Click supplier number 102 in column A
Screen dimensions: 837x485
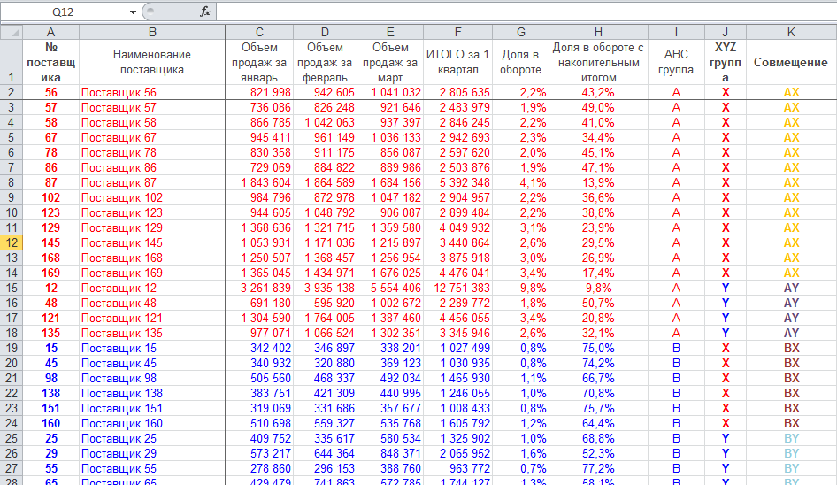(x=50, y=197)
